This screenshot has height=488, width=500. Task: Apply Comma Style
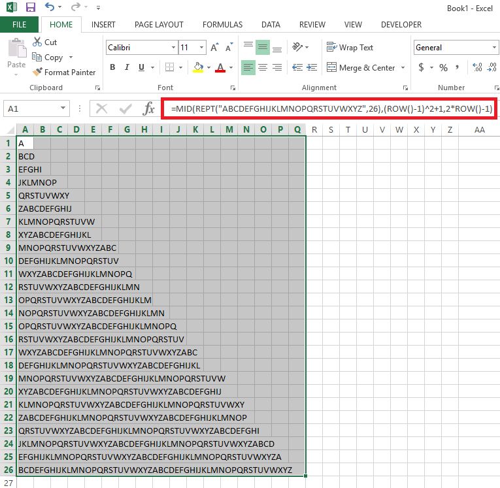(458, 67)
